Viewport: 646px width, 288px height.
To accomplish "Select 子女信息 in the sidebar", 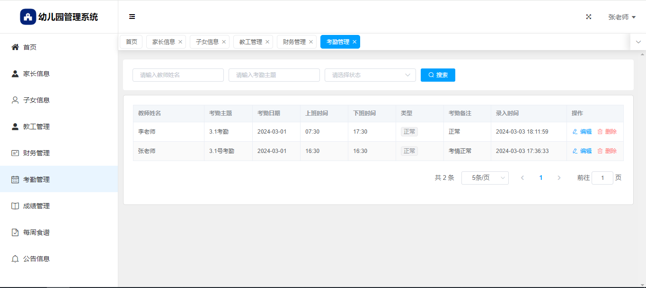I will pos(36,100).
